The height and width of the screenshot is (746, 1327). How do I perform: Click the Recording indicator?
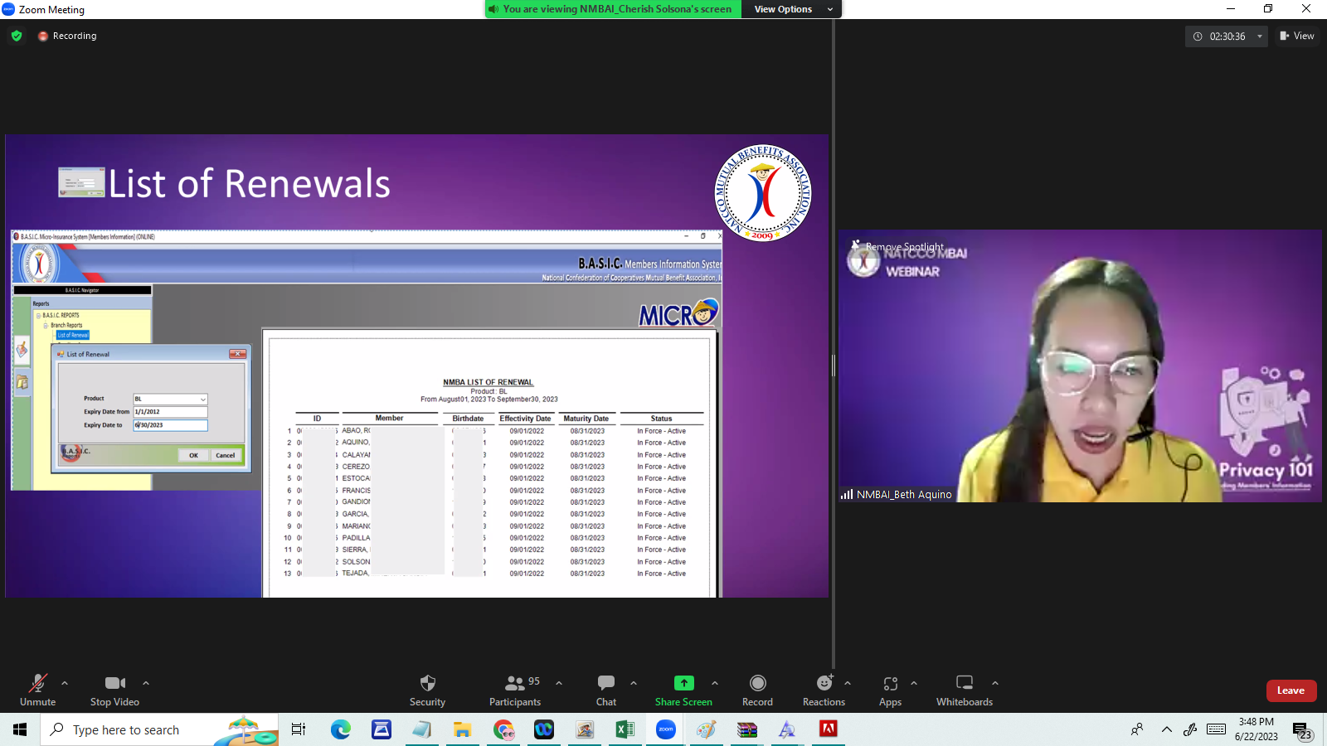pyautogui.click(x=67, y=36)
